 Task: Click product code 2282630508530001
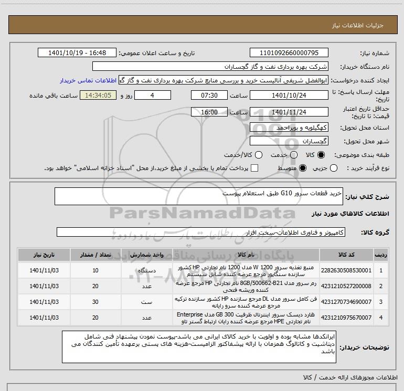coord(346,270)
